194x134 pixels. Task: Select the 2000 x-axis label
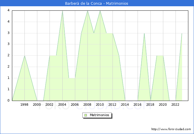click(x=37, y=105)
